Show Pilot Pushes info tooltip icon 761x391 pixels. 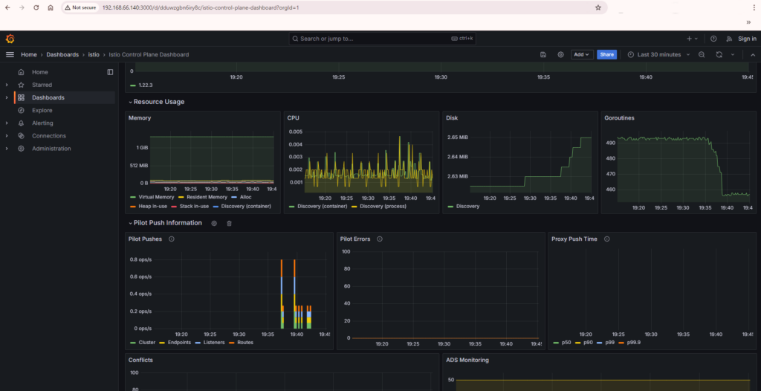(x=172, y=239)
